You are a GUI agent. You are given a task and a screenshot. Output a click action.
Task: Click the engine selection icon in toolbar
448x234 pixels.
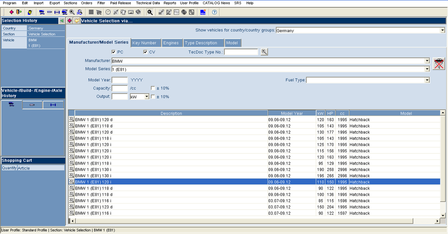click(x=49, y=12)
